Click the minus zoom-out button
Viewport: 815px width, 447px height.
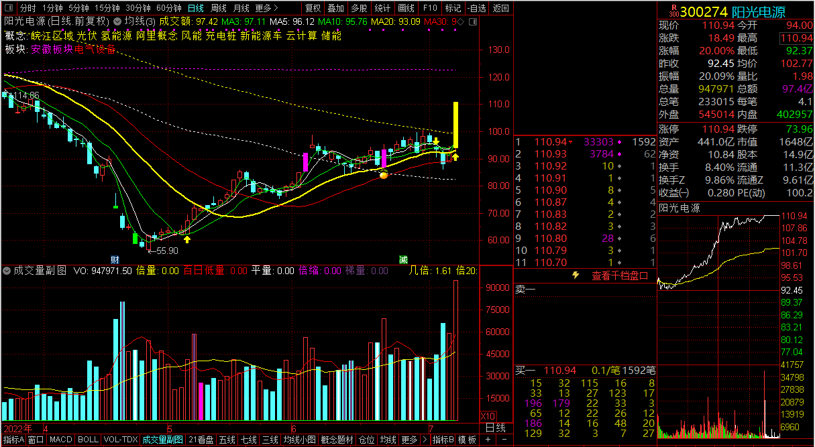tap(503, 440)
